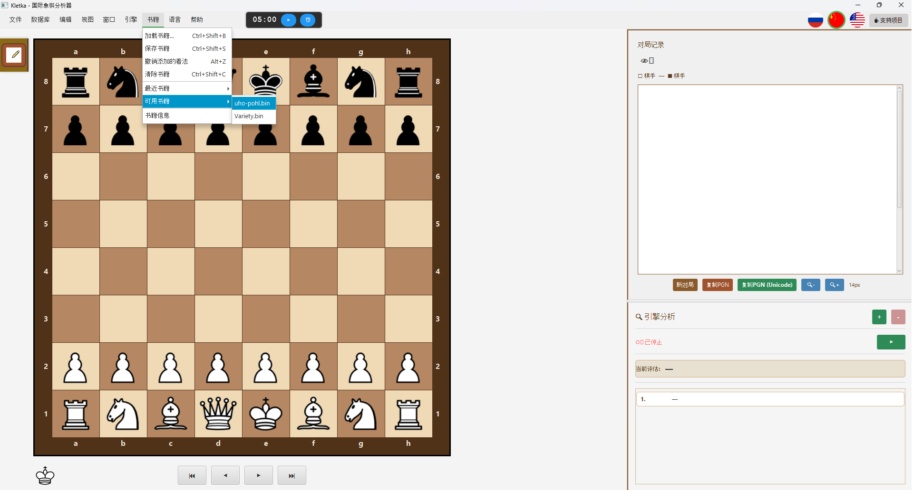This screenshot has height=490, width=913.
Task: Open the 引擎 menu
Action: (x=131, y=19)
